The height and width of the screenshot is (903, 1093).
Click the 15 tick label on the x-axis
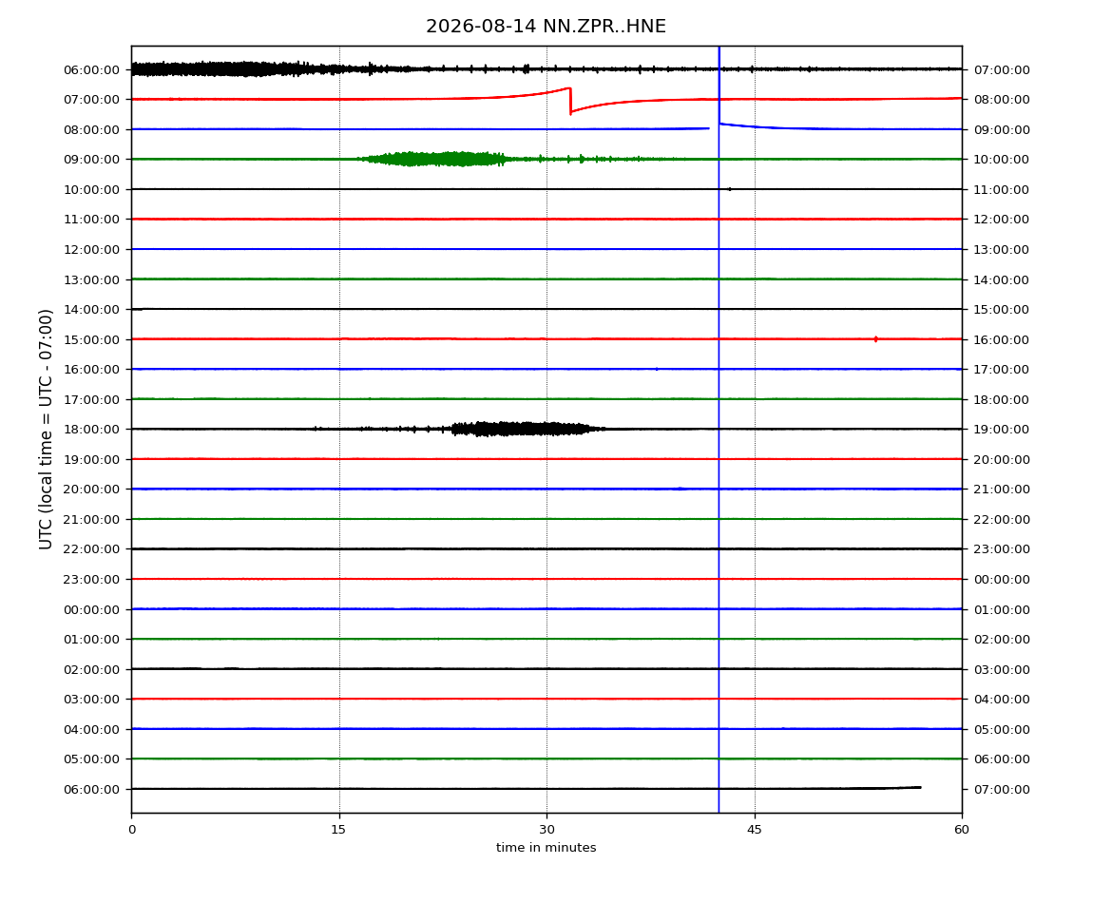(x=338, y=830)
